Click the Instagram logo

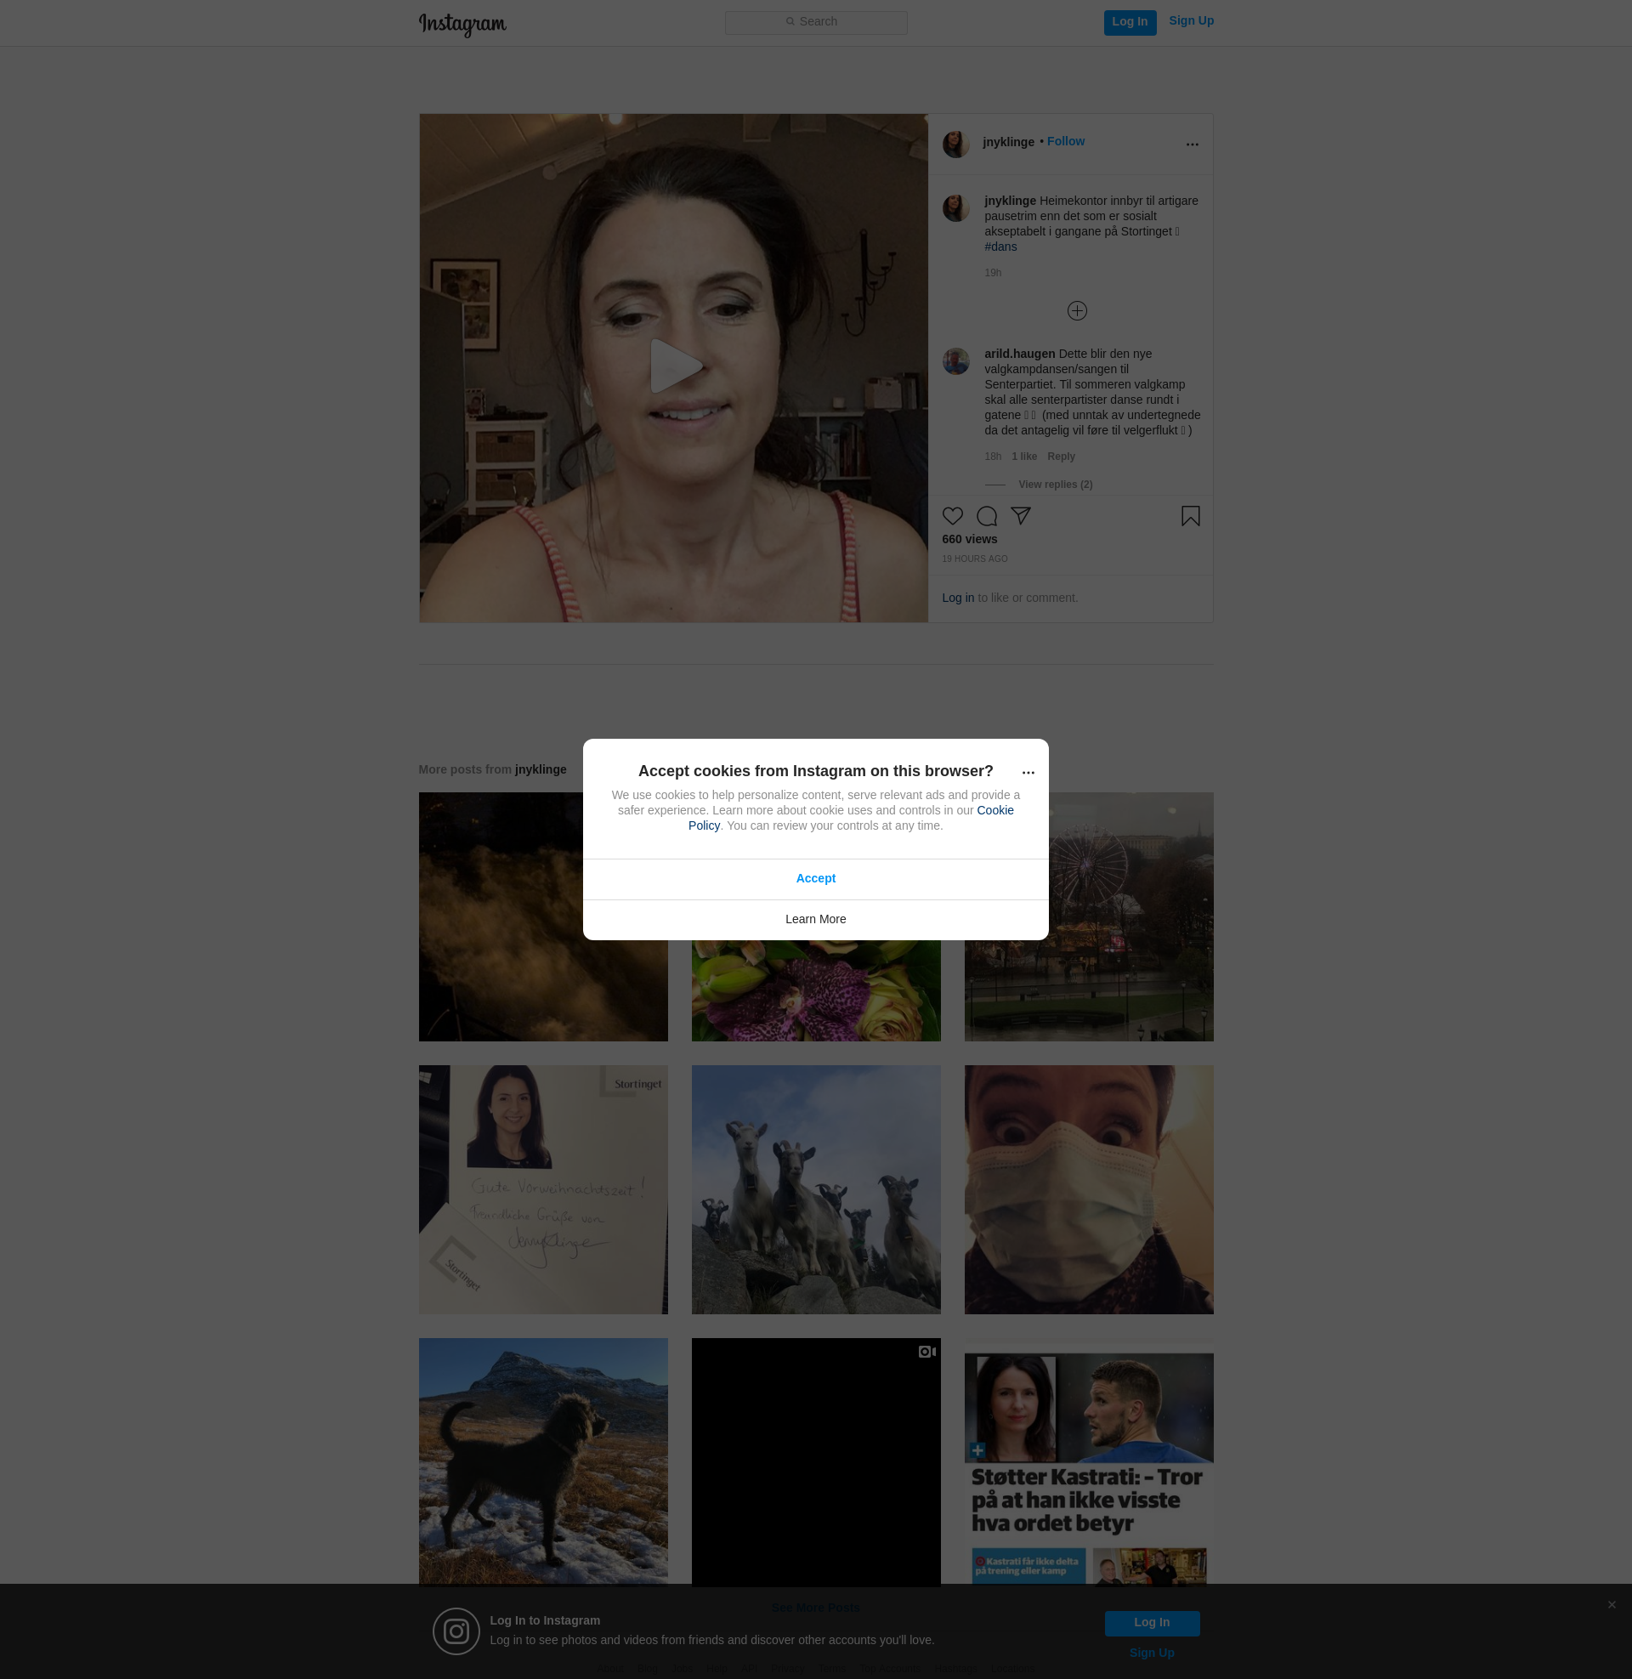[462, 24]
